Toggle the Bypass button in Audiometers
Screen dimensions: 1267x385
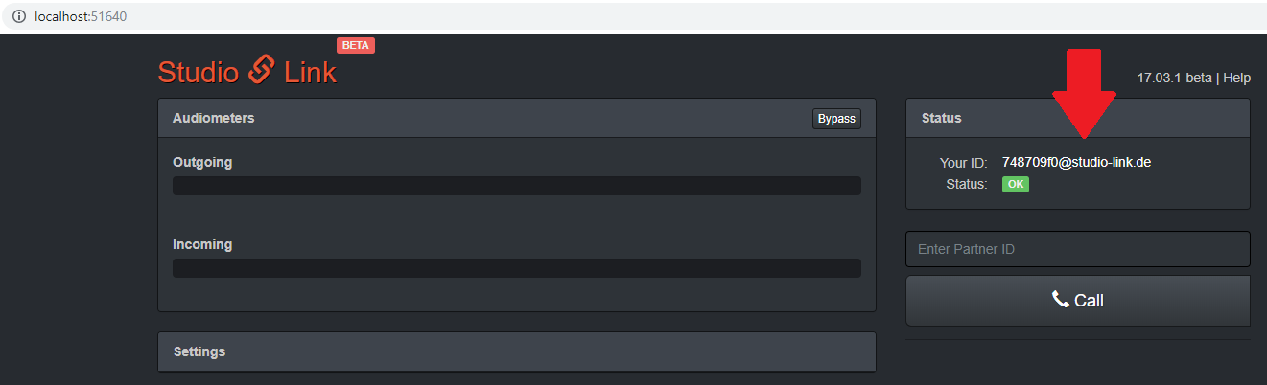point(836,119)
